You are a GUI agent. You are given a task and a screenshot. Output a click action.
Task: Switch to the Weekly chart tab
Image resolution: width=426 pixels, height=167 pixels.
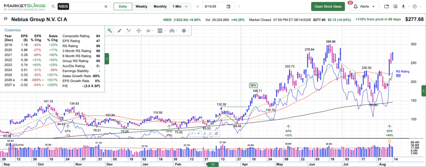pyautogui.click(x=141, y=7)
